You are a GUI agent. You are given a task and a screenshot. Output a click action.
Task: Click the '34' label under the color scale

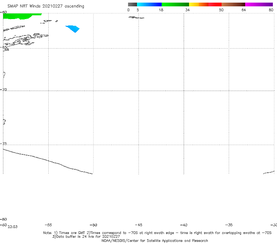[x=188, y=10]
